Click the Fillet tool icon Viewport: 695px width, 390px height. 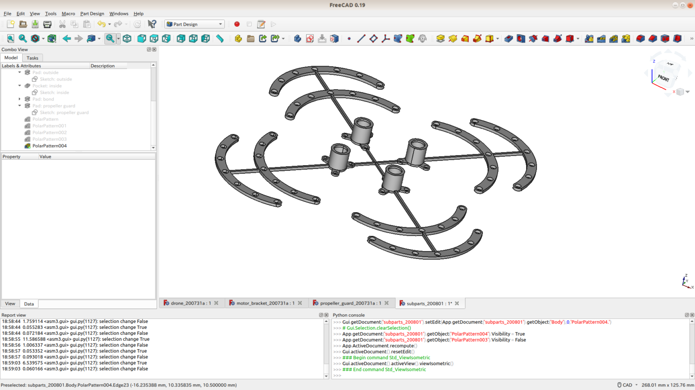click(x=640, y=39)
